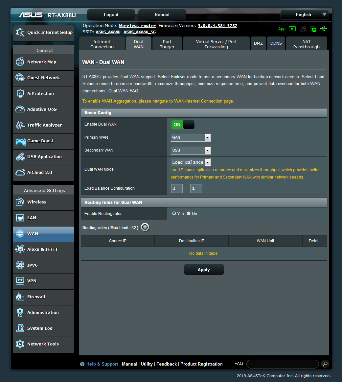Click the first Load Balance ratio field
Screen dimensions: 342x382
177,188
